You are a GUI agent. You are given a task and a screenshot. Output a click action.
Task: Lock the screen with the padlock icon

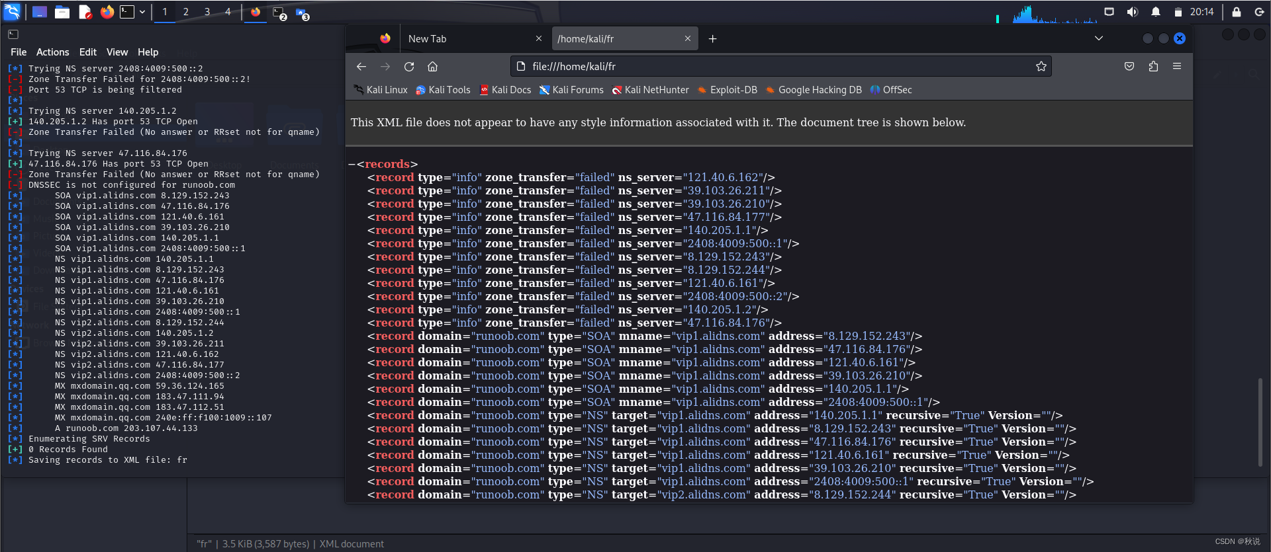pos(1236,11)
